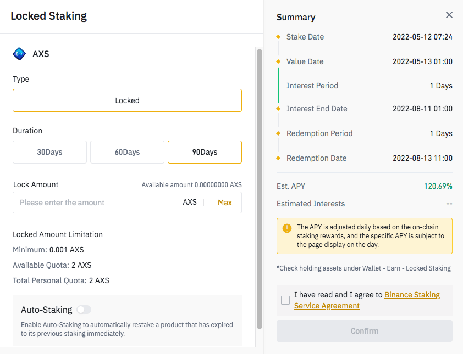This screenshot has width=463, height=354.
Task: Click the Check holding assets under Wallet note
Action: 363,268
